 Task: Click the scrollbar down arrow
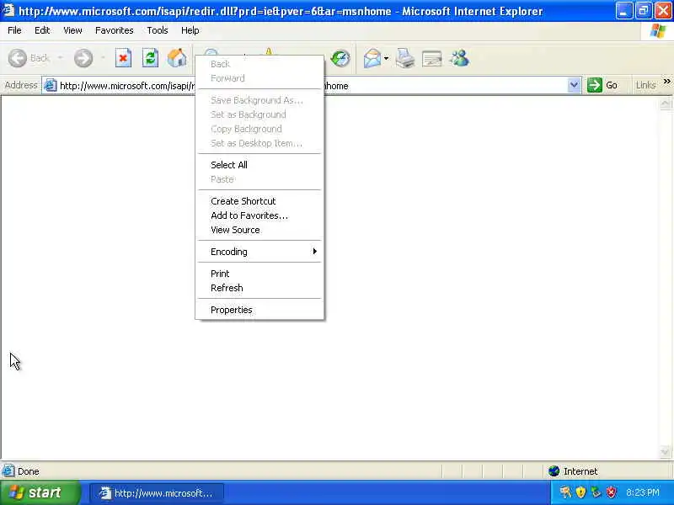pos(665,452)
